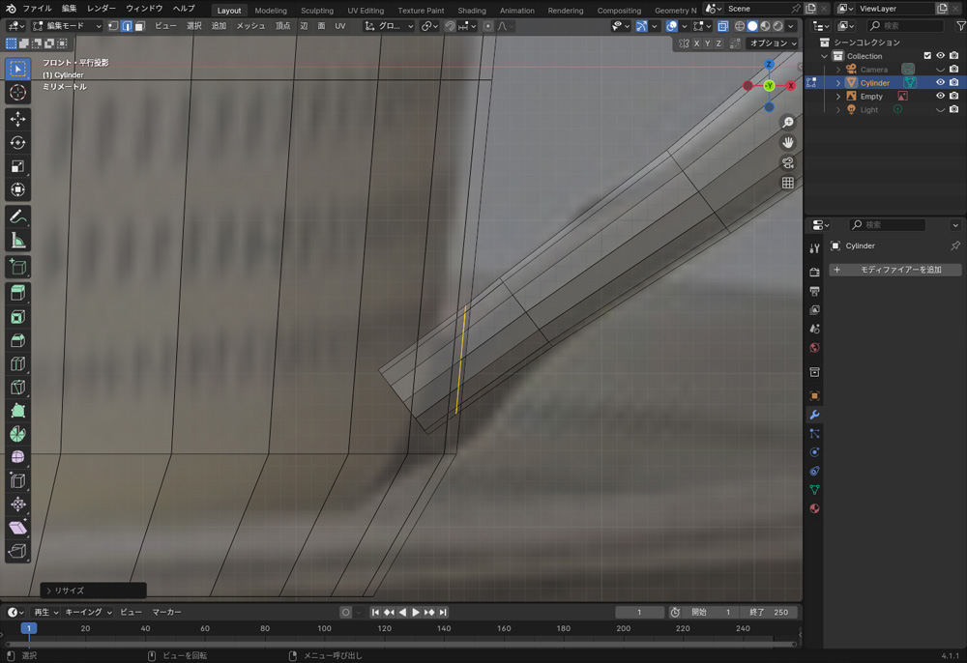Select the Move tool in toolbar
967x663 pixels.
pyautogui.click(x=17, y=119)
